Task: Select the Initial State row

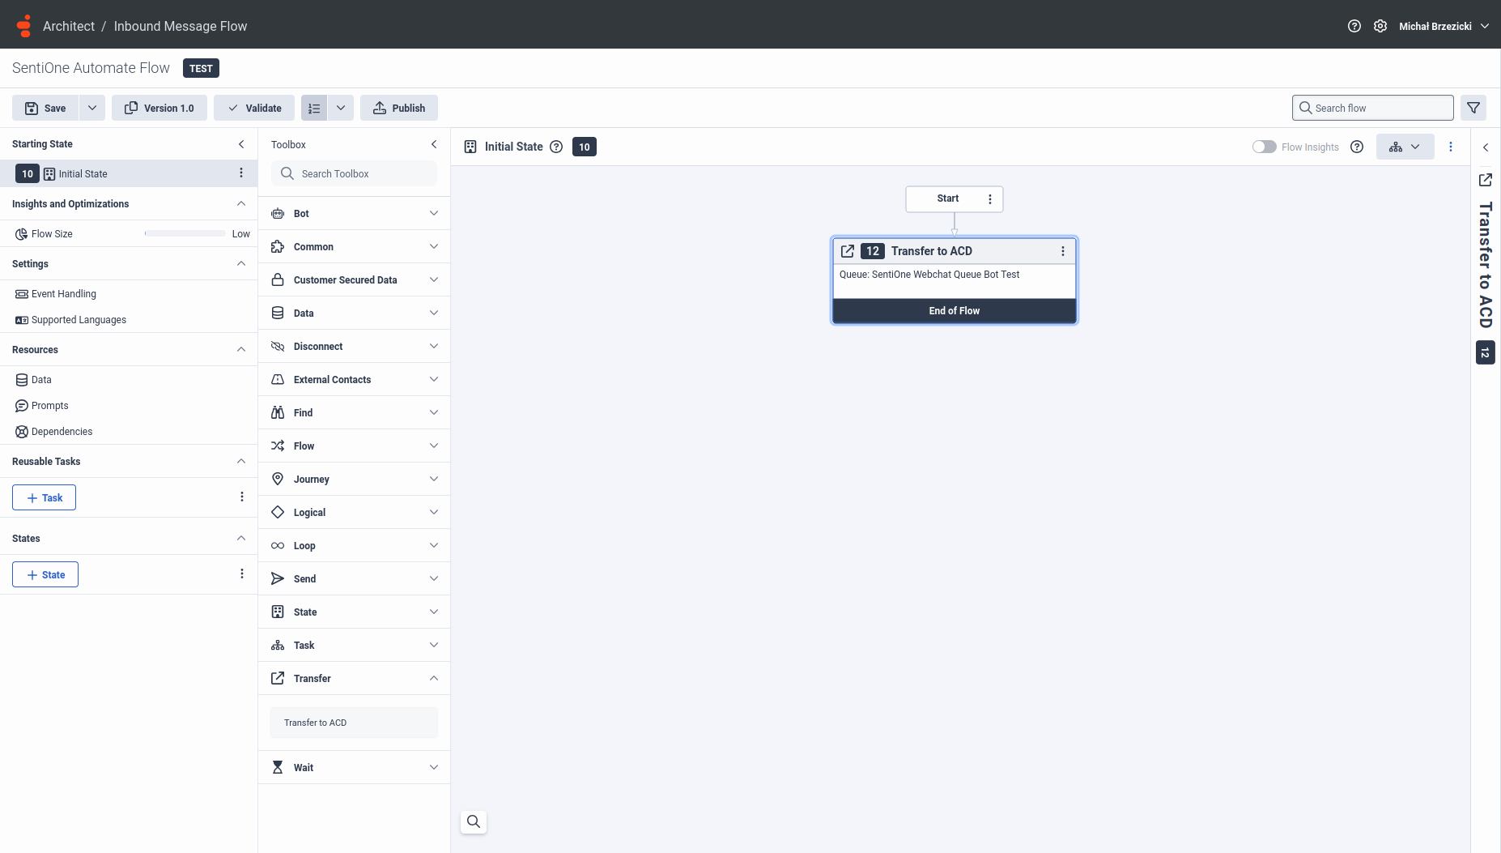Action: coord(129,173)
